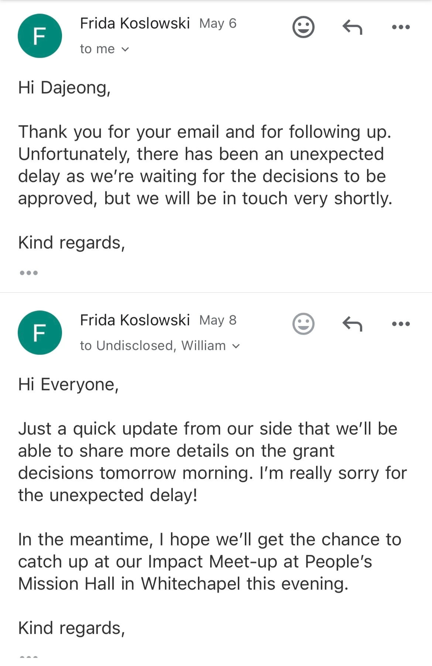Image resolution: width=432 pixels, height=666 pixels.
Task: Open more options for May 6 email
Action: click(401, 27)
